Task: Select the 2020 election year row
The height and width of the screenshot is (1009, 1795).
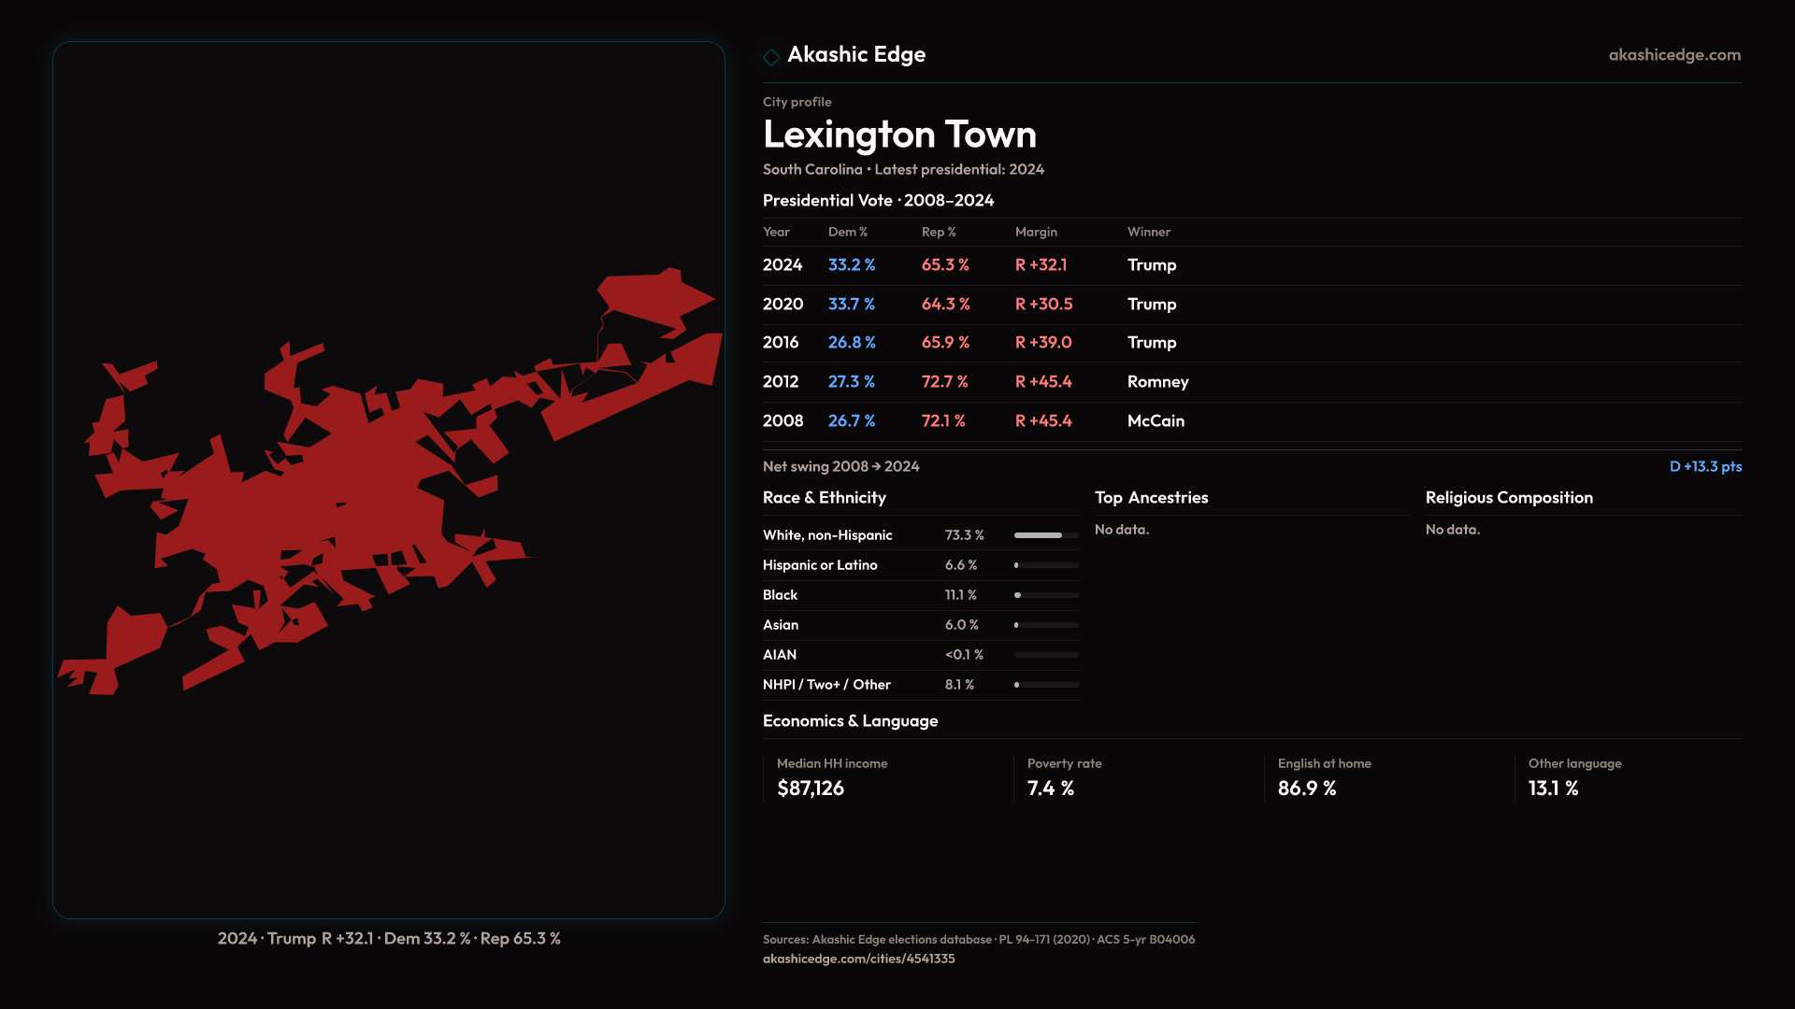Action: pos(783,305)
